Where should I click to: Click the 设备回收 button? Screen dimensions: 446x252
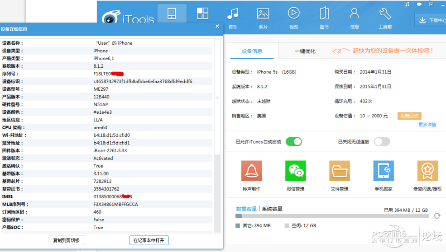point(409,116)
